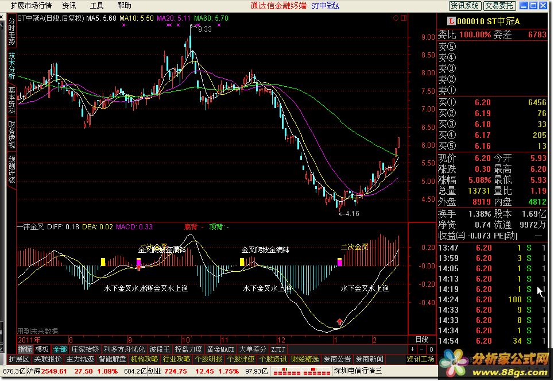Open the 财经精选 tab
Image resolution: width=554 pixels, height=381 pixels.
pyautogui.click(x=305, y=359)
